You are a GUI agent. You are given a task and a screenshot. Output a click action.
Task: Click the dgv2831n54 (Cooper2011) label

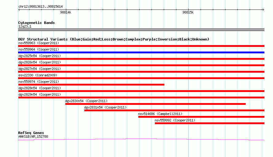pyautogui.click(x=105, y=107)
